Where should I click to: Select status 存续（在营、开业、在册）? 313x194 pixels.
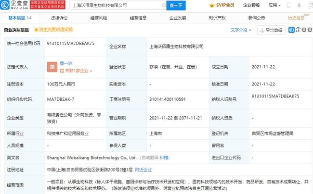tap(173, 67)
